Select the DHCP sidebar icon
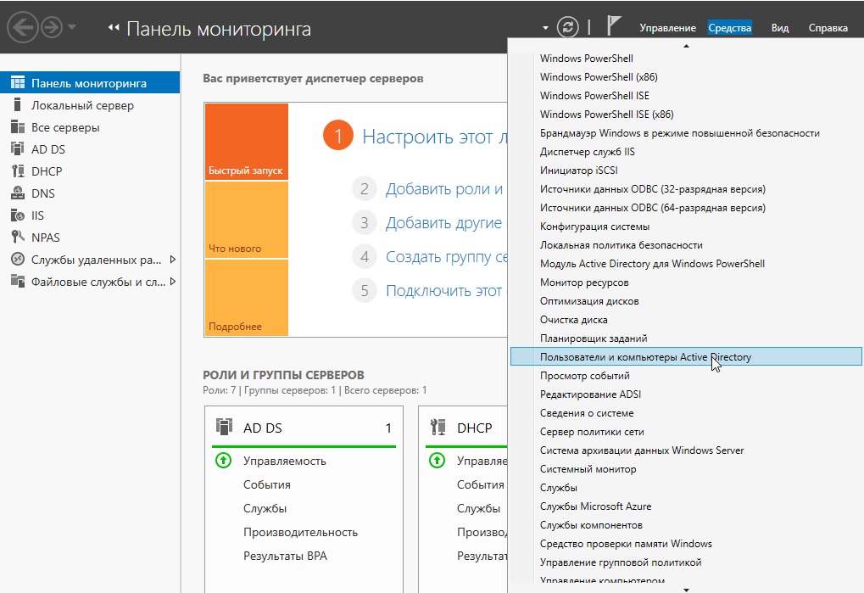 point(17,171)
